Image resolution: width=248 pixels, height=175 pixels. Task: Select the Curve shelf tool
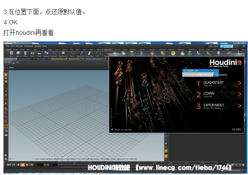pyautogui.click(x=72, y=54)
